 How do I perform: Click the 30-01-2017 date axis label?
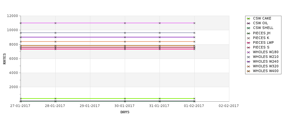pos(124,106)
